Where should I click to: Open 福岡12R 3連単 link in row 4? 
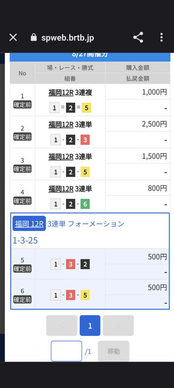(x=61, y=189)
